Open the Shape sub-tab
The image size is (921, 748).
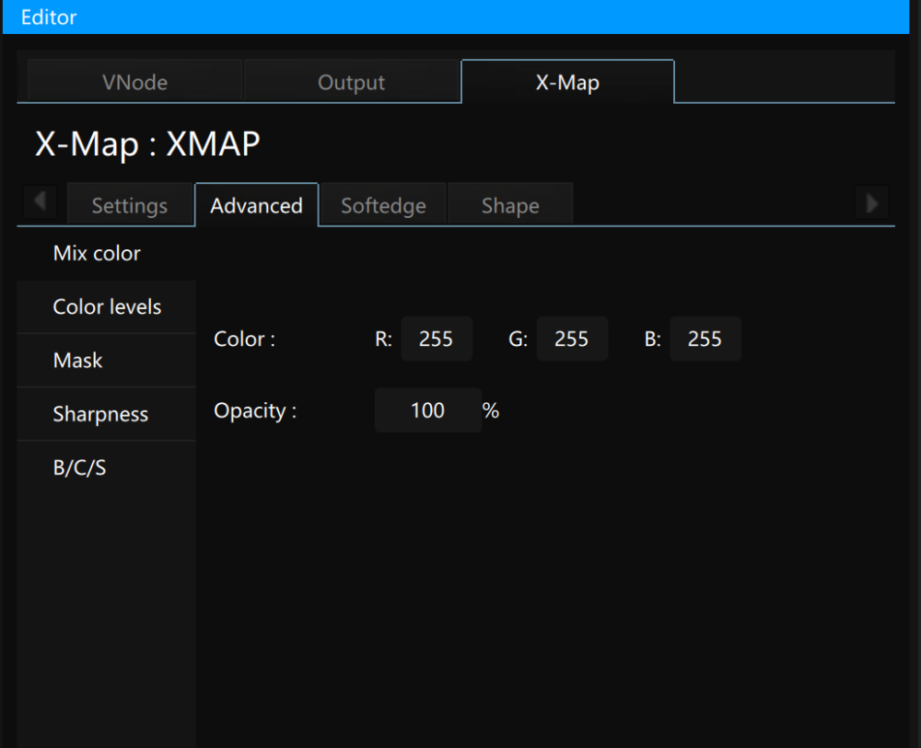(x=510, y=205)
